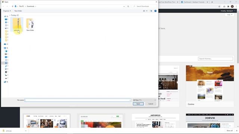
Task: Go up one folder level arrow
Action: point(12,6)
